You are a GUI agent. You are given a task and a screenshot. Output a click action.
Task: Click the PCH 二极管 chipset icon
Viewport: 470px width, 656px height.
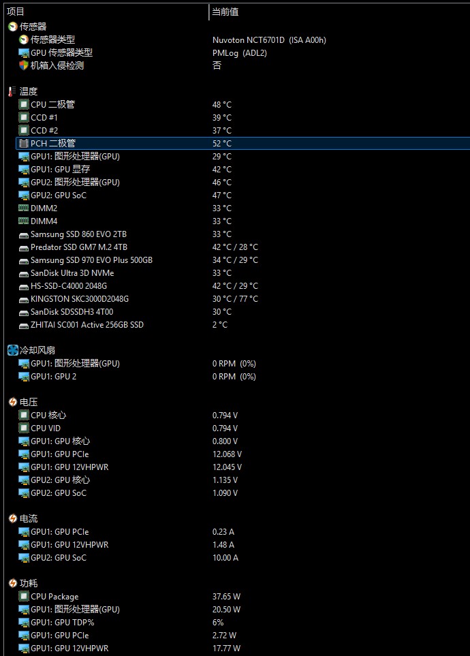coord(24,144)
